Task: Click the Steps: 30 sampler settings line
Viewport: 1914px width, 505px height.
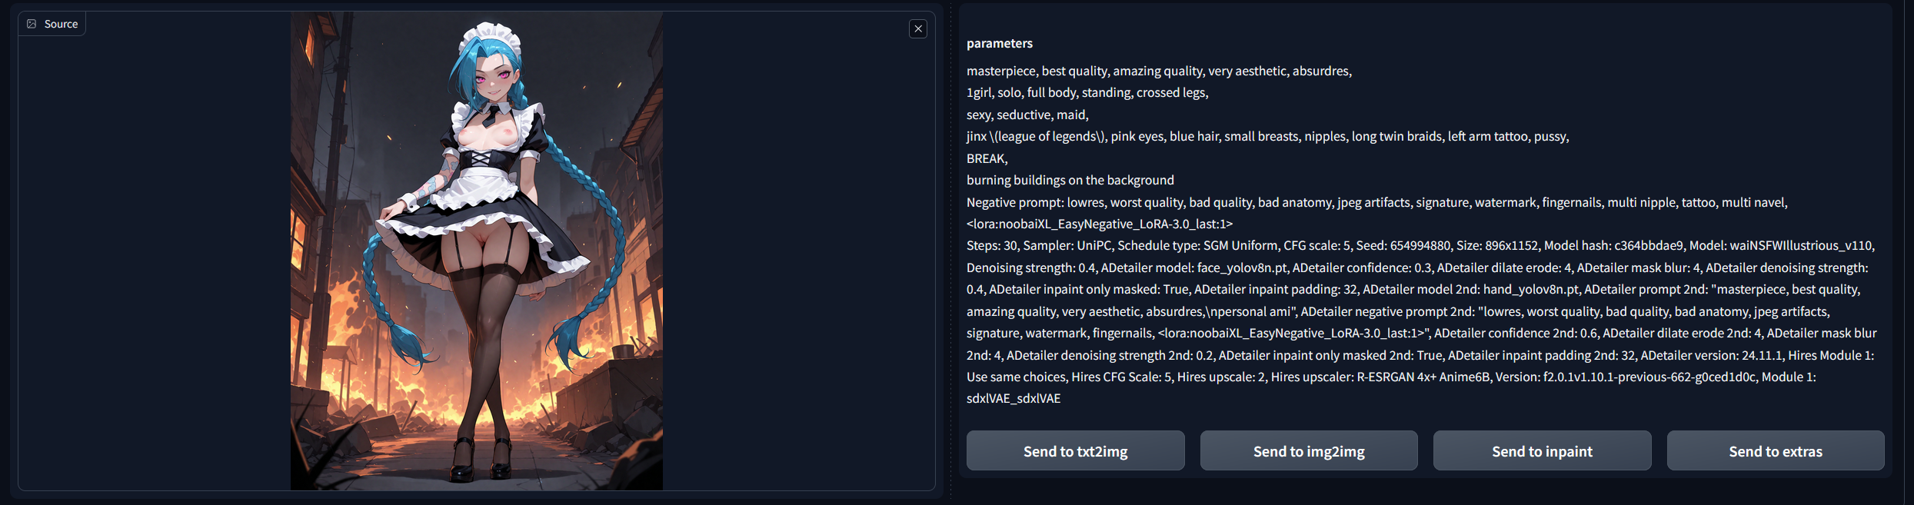Action: tap(1420, 245)
